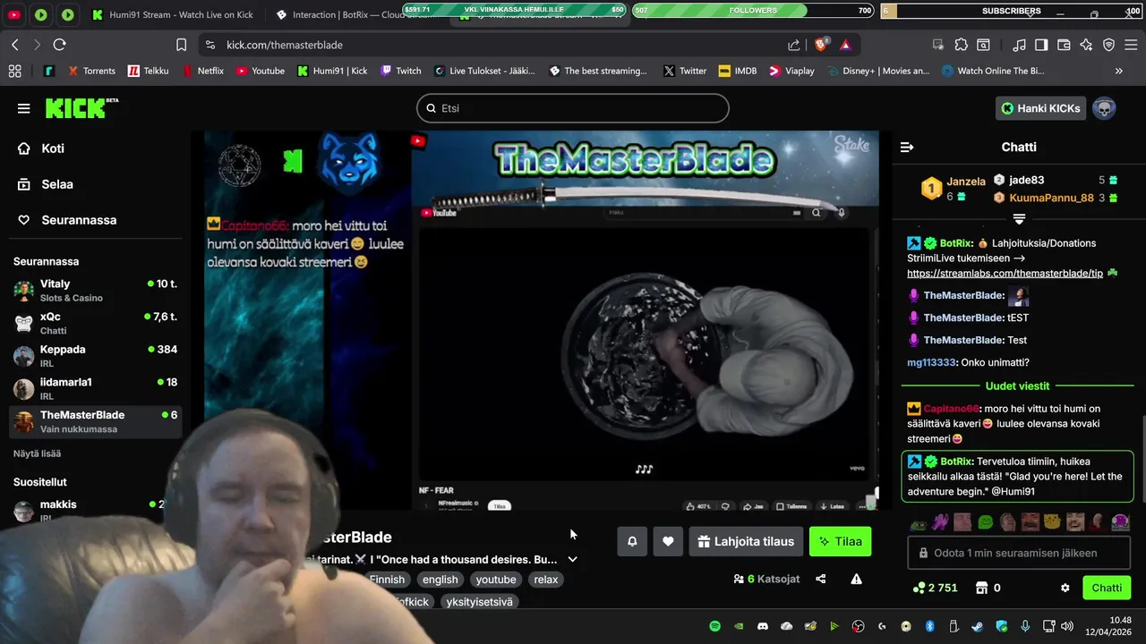Click the yksityisetsivä tag
Screen dimensions: 1146x644
(480, 602)
